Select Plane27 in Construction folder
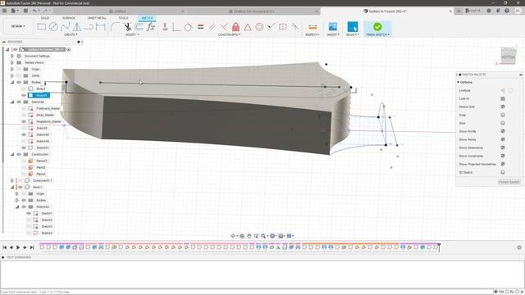525x295 pixels. (x=41, y=161)
